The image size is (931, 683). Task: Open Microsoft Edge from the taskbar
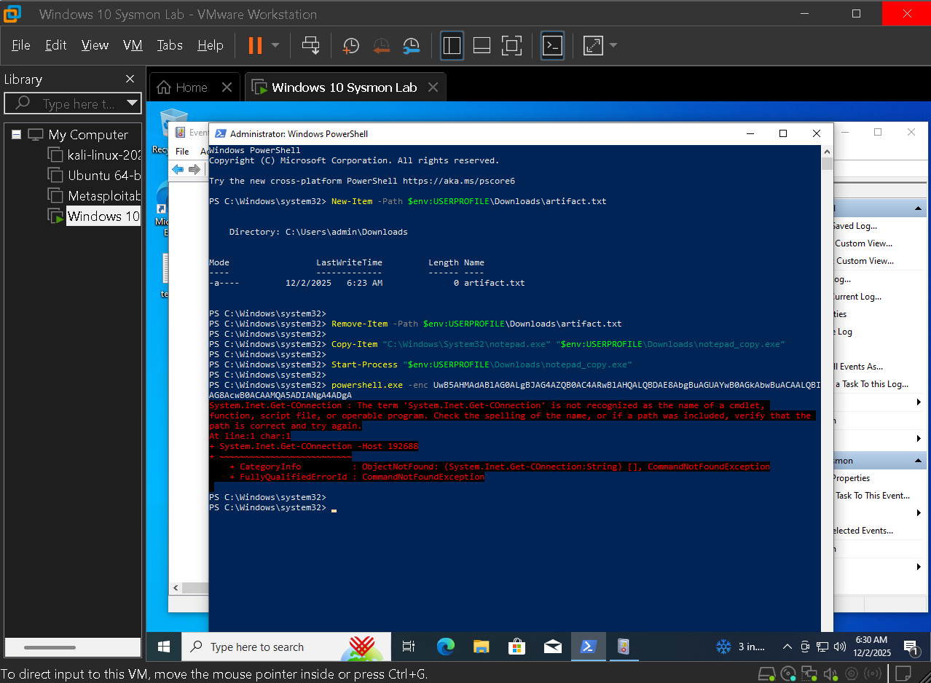tap(444, 647)
